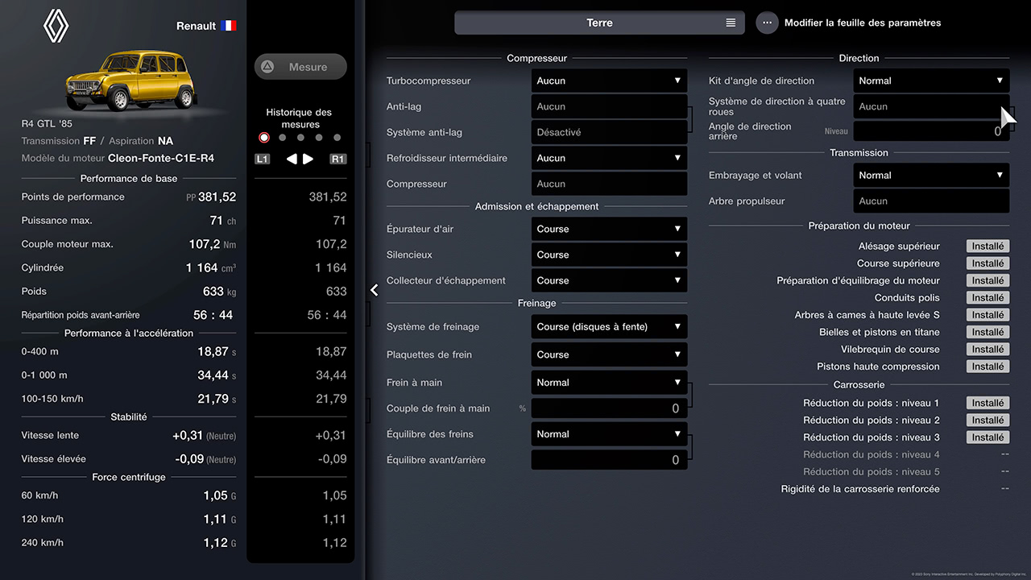Click the French flag icon
1031x580 pixels.
[x=229, y=26]
